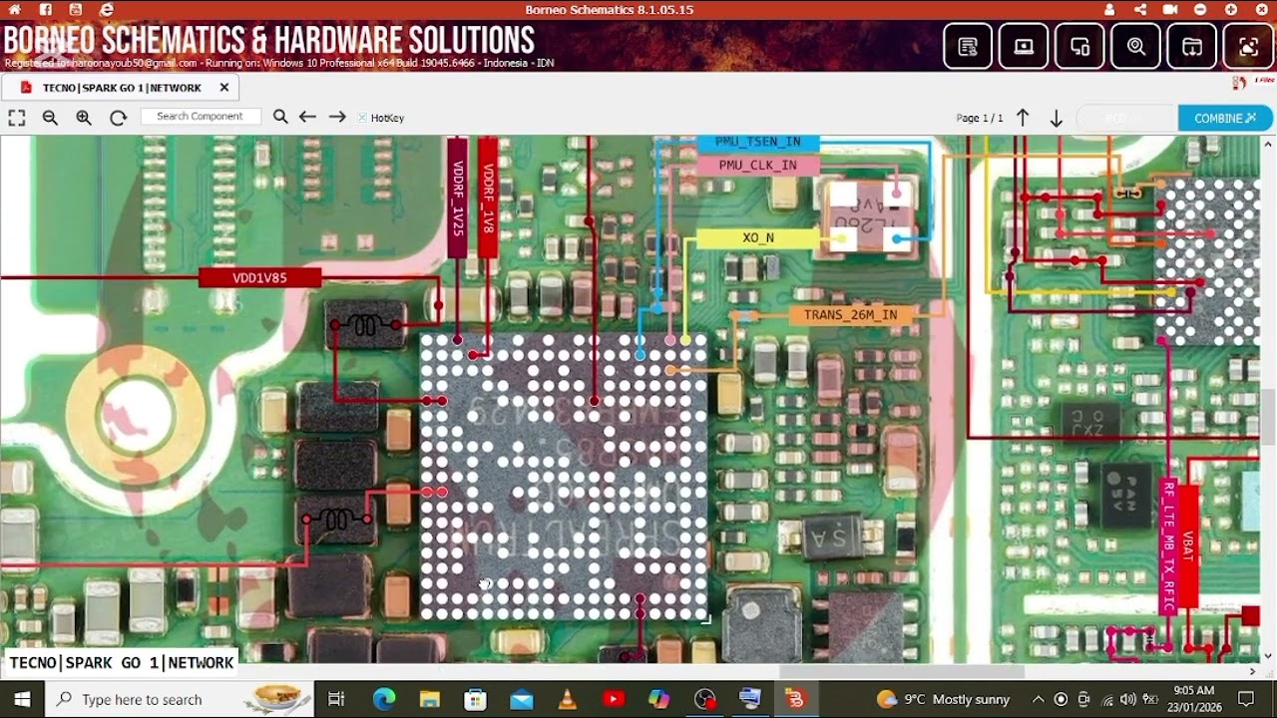1277x718 pixels.
Task: Click the lower inductor symbol left of chip
Action: point(337,520)
